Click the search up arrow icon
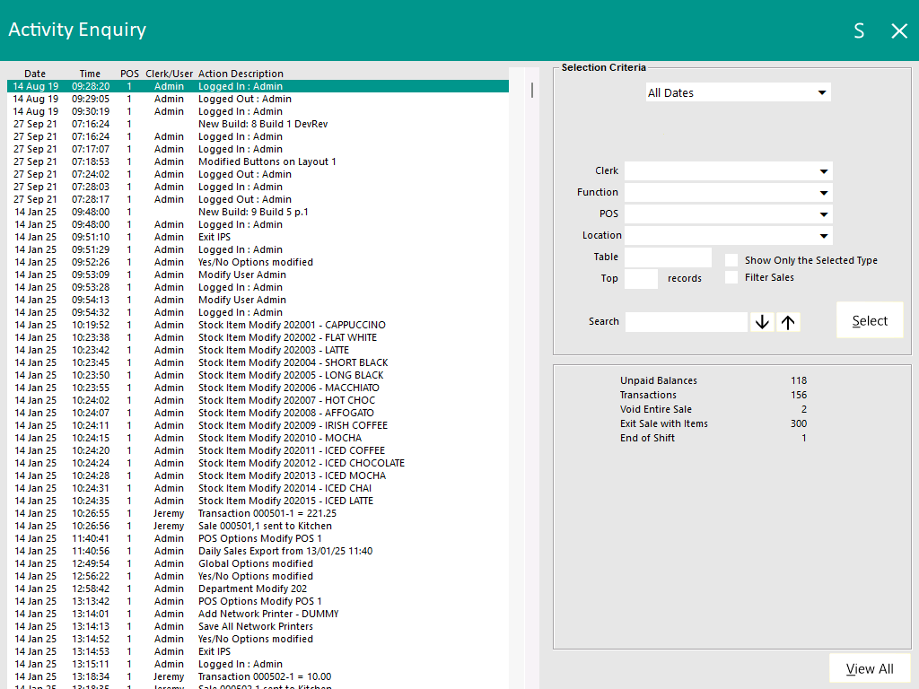 click(788, 322)
